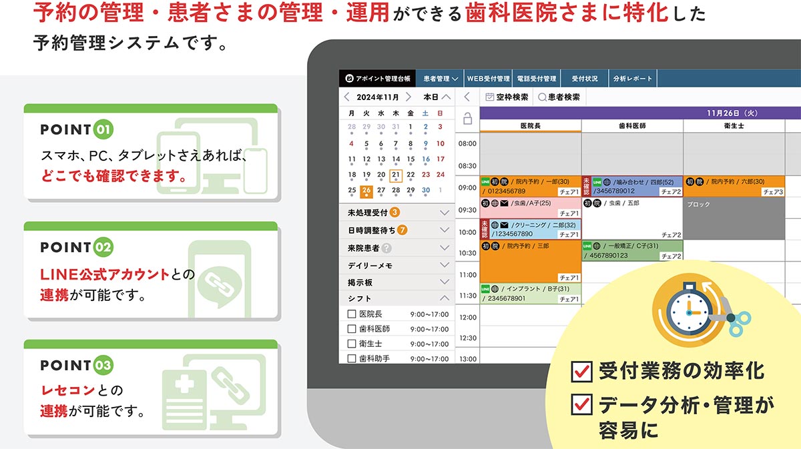
Task: Go to previous month in mini calendar
Action: tap(346, 97)
